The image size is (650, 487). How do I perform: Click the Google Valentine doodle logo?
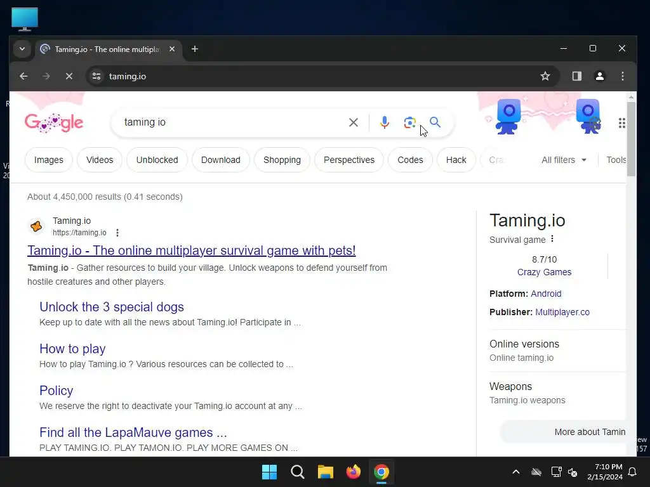coord(54,122)
